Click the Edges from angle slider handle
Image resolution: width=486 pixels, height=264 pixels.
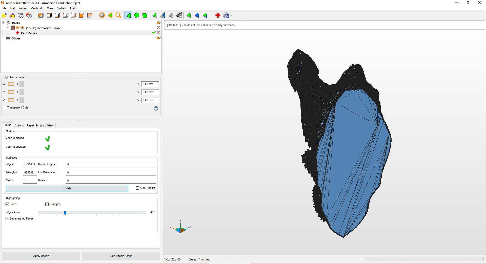pos(65,213)
